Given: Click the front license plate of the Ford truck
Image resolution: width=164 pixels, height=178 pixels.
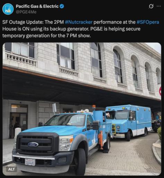Looking at the screenshot, I should point(30,162).
